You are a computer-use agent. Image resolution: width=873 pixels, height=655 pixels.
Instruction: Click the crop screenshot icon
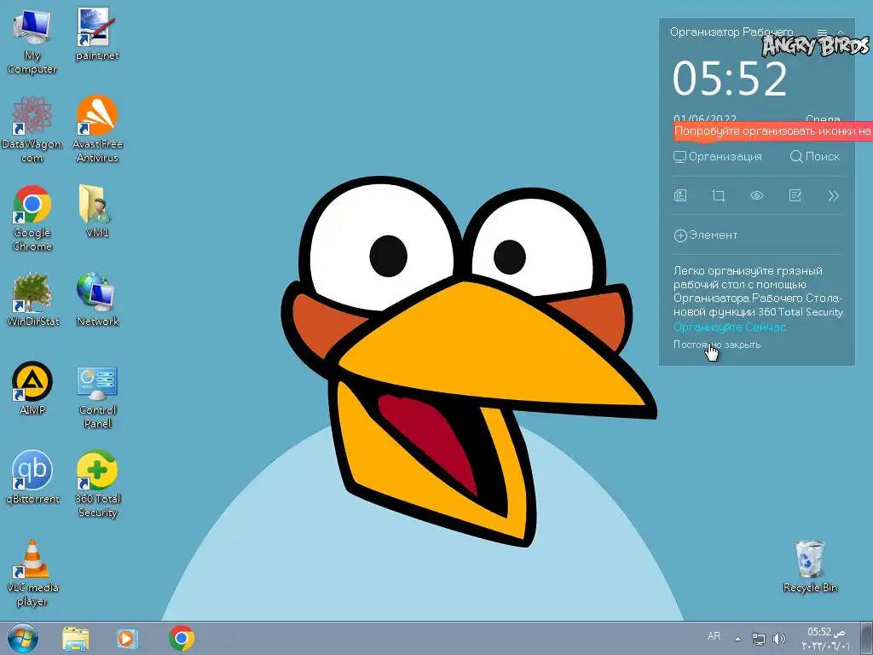pos(719,195)
